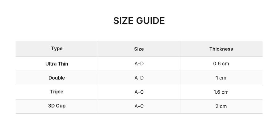Select the Thickness column header
Screen dimensions: 278x130
click(221, 49)
